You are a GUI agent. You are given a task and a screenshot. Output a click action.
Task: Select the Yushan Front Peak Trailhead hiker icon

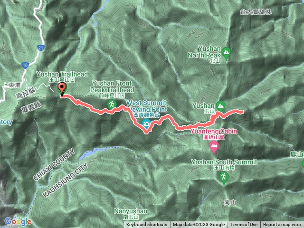[112, 104]
